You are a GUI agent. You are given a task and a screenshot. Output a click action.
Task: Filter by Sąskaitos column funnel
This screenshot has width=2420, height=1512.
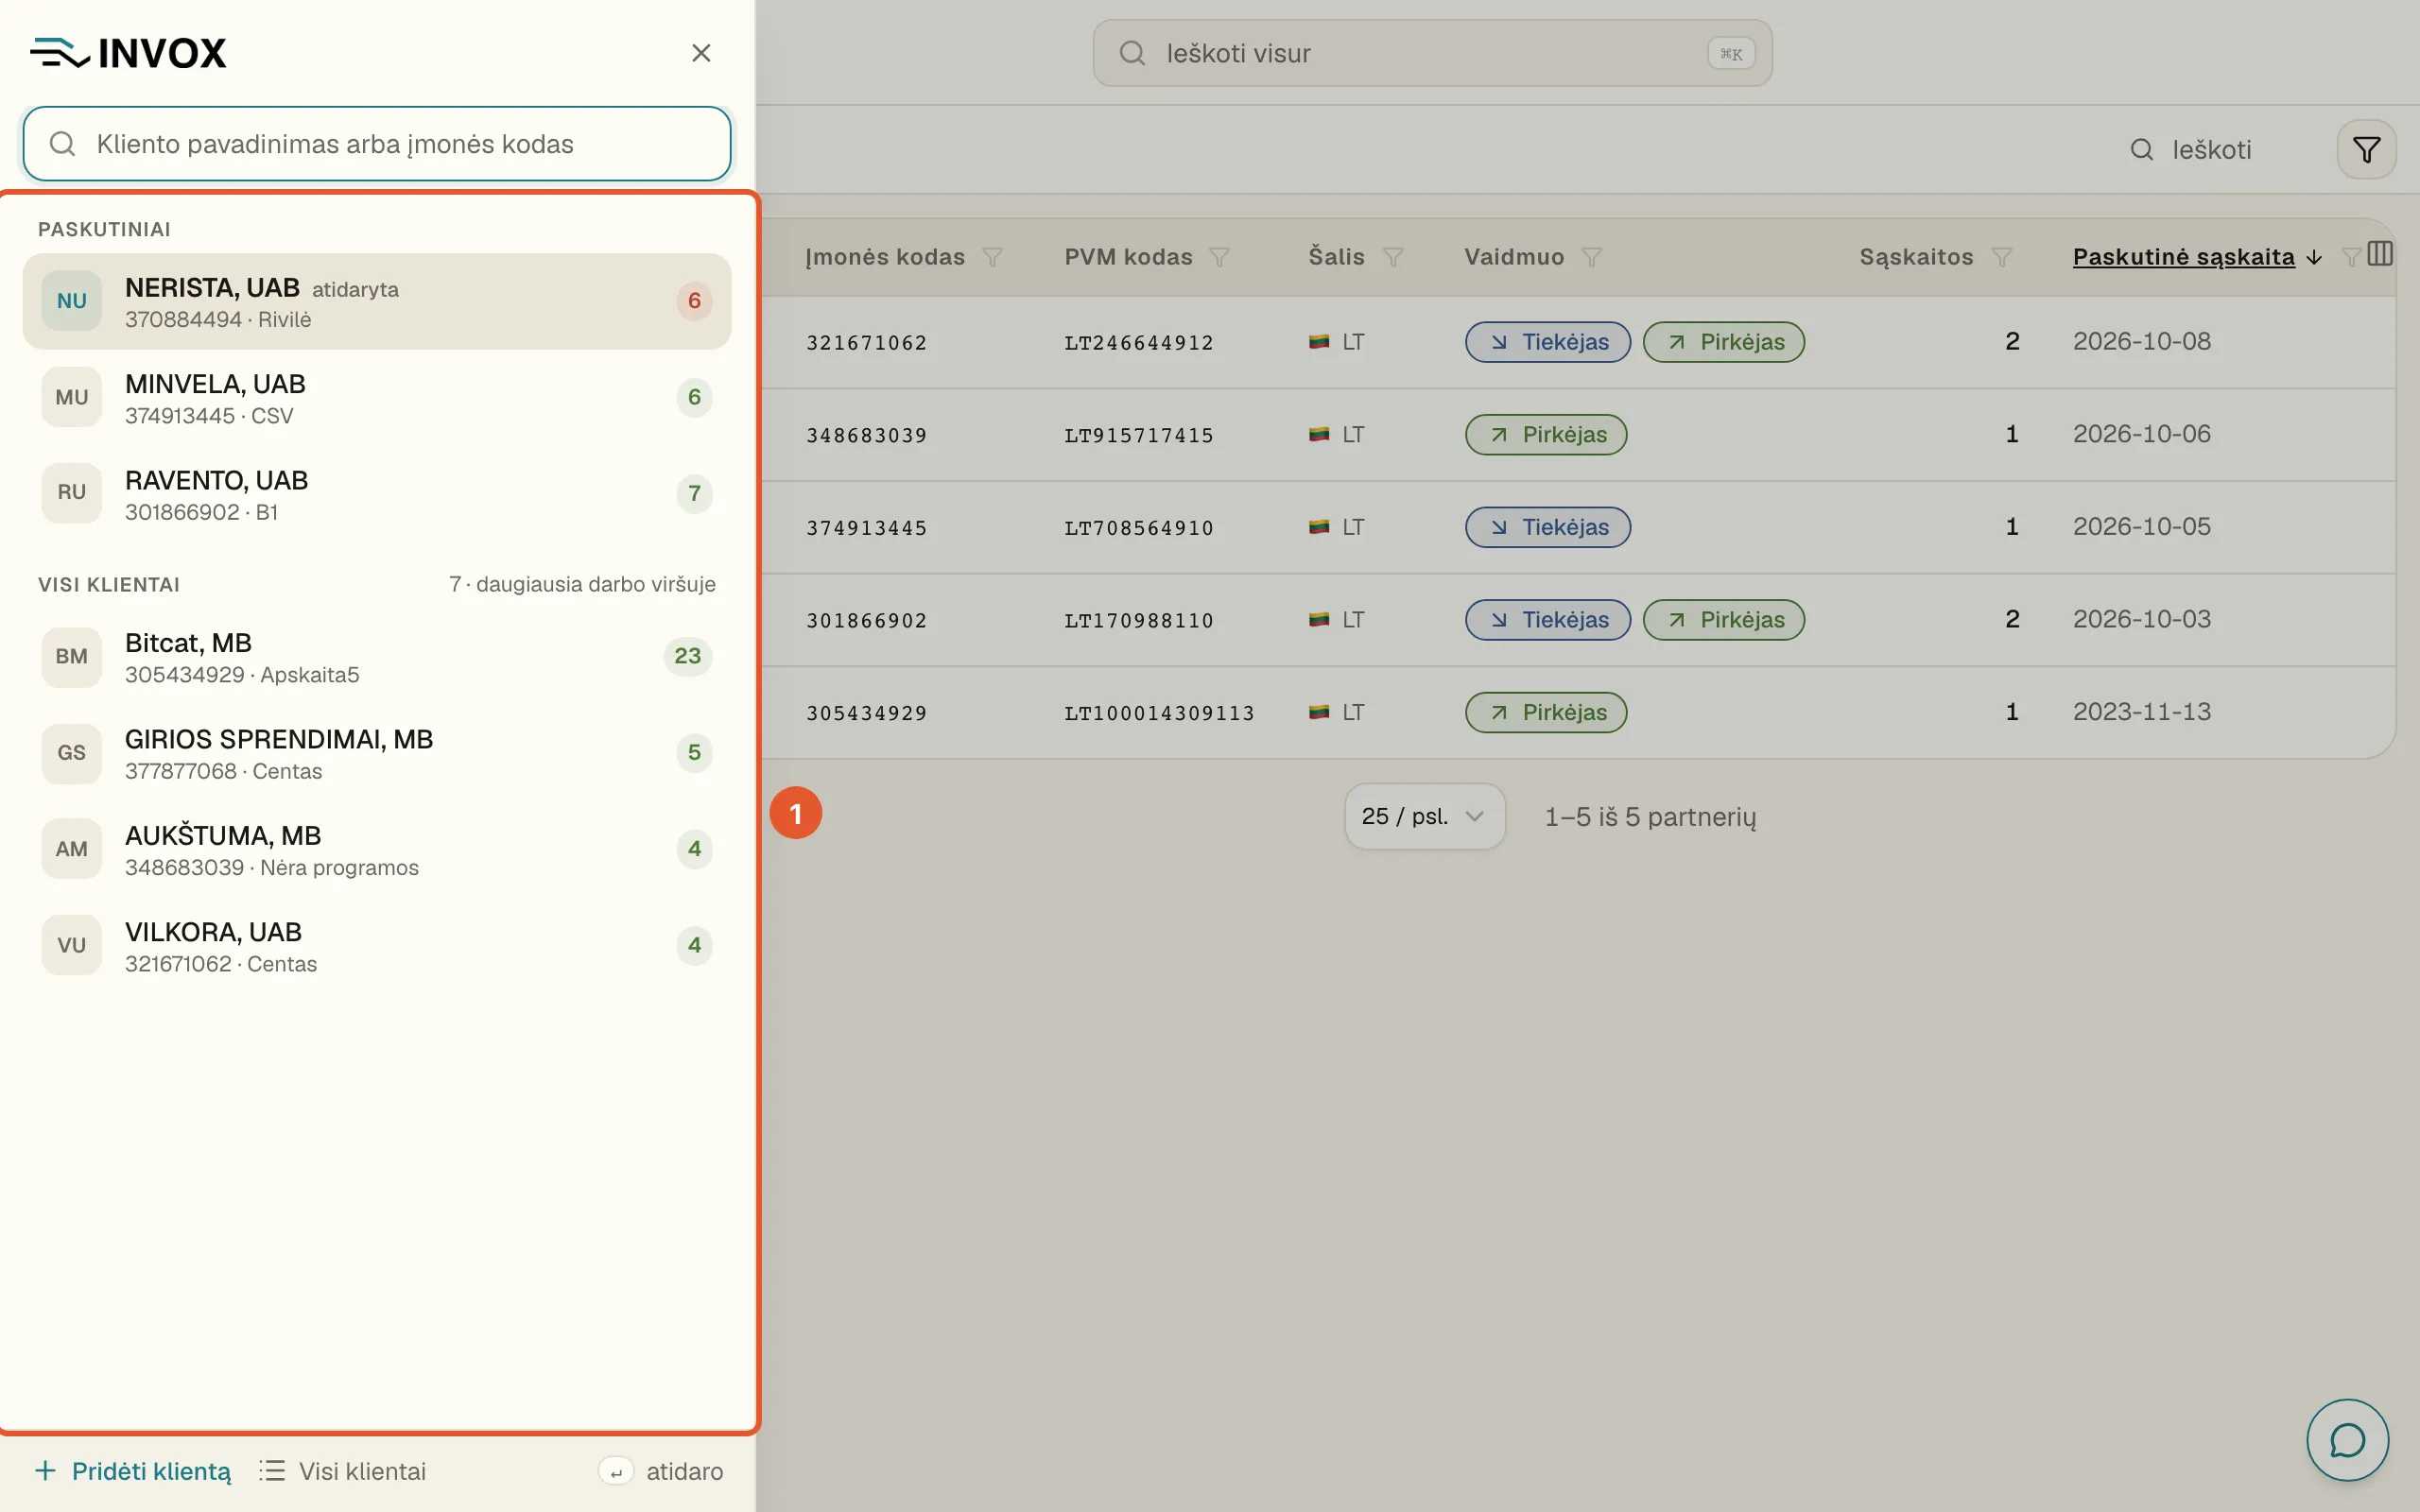pos(2002,257)
